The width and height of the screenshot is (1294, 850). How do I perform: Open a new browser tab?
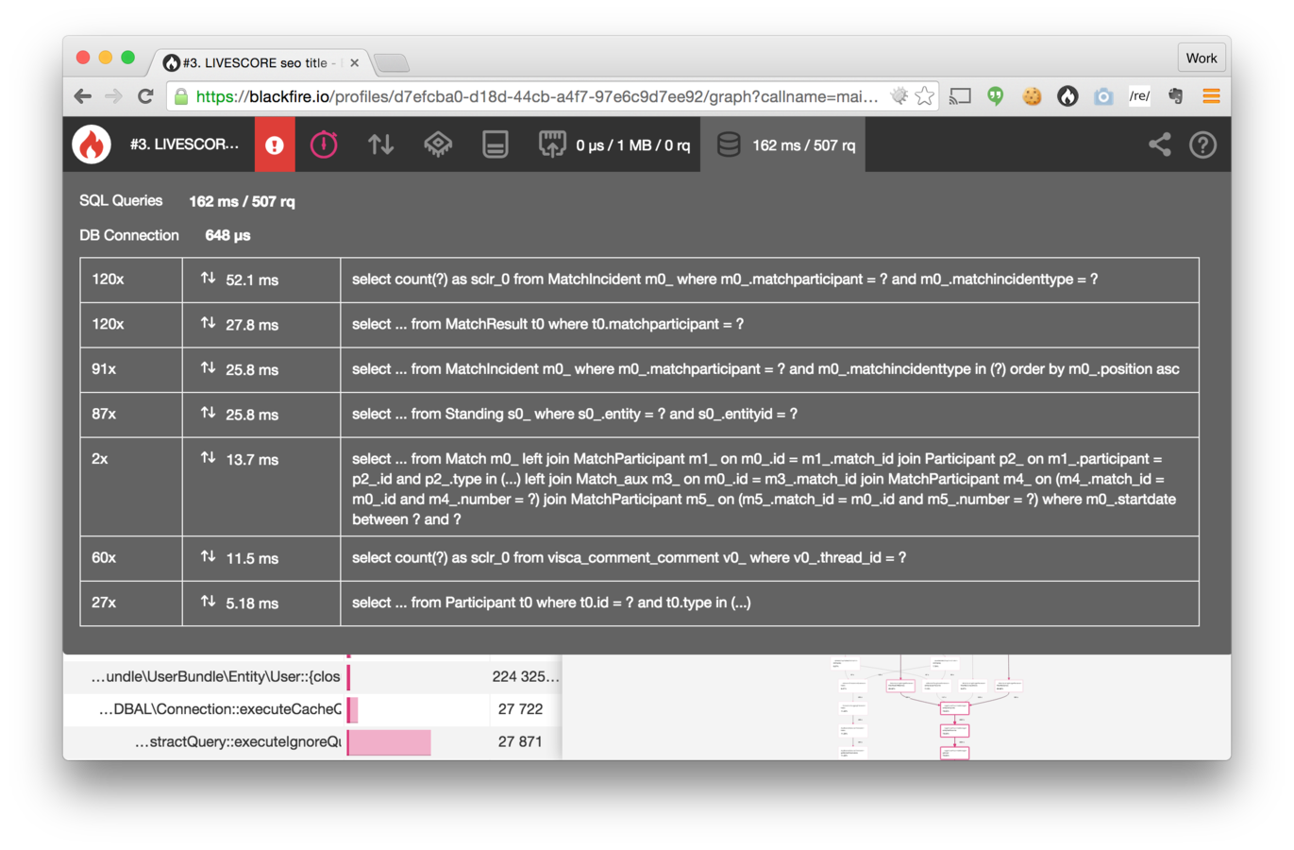[x=392, y=63]
